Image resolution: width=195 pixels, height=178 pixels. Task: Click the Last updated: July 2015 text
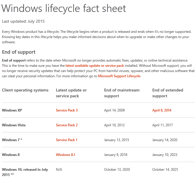click(x=23, y=21)
